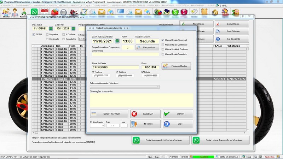The width and height of the screenshot is (283, 159).
Task: Click the red motorcycle toolbar icon
Action: (74, 12)
